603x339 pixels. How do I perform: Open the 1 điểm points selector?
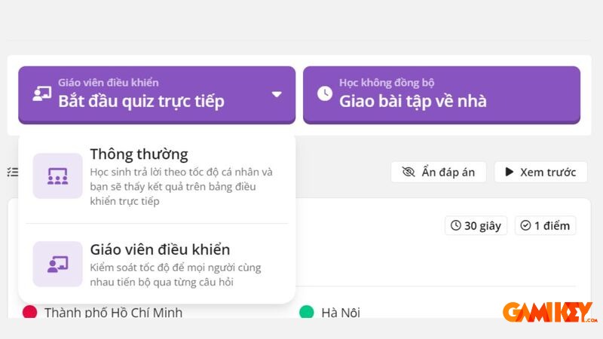[x=546, y=225]
